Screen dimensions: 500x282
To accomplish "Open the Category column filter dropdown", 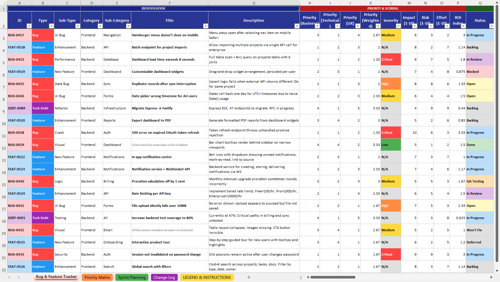I will click(100, 26).
